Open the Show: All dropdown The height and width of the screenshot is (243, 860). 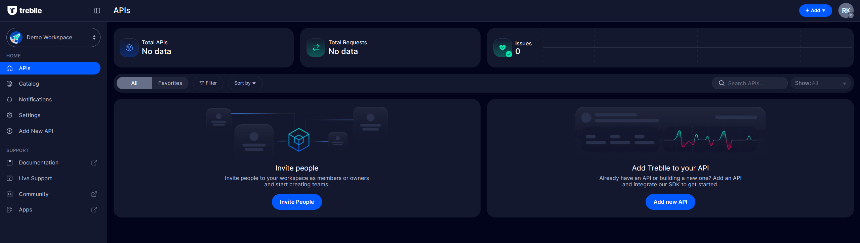click(820, 83)
